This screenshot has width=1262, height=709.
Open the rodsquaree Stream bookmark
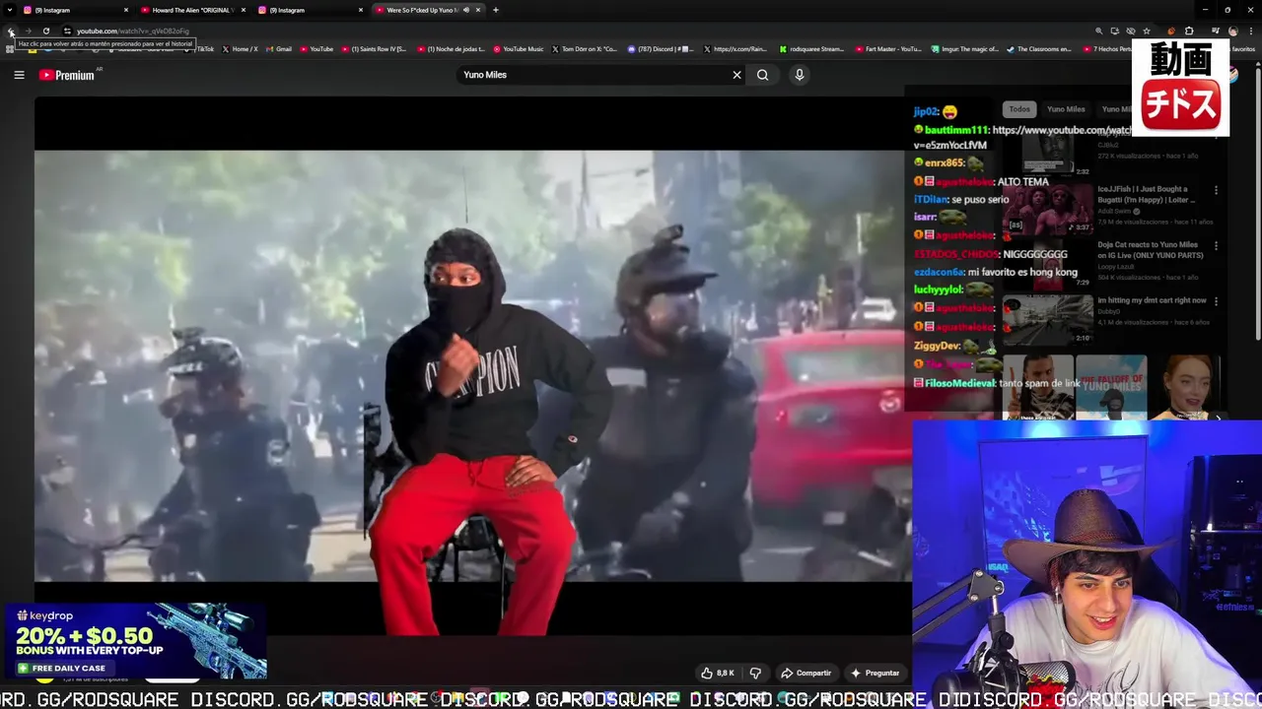[x=812, y=49]
